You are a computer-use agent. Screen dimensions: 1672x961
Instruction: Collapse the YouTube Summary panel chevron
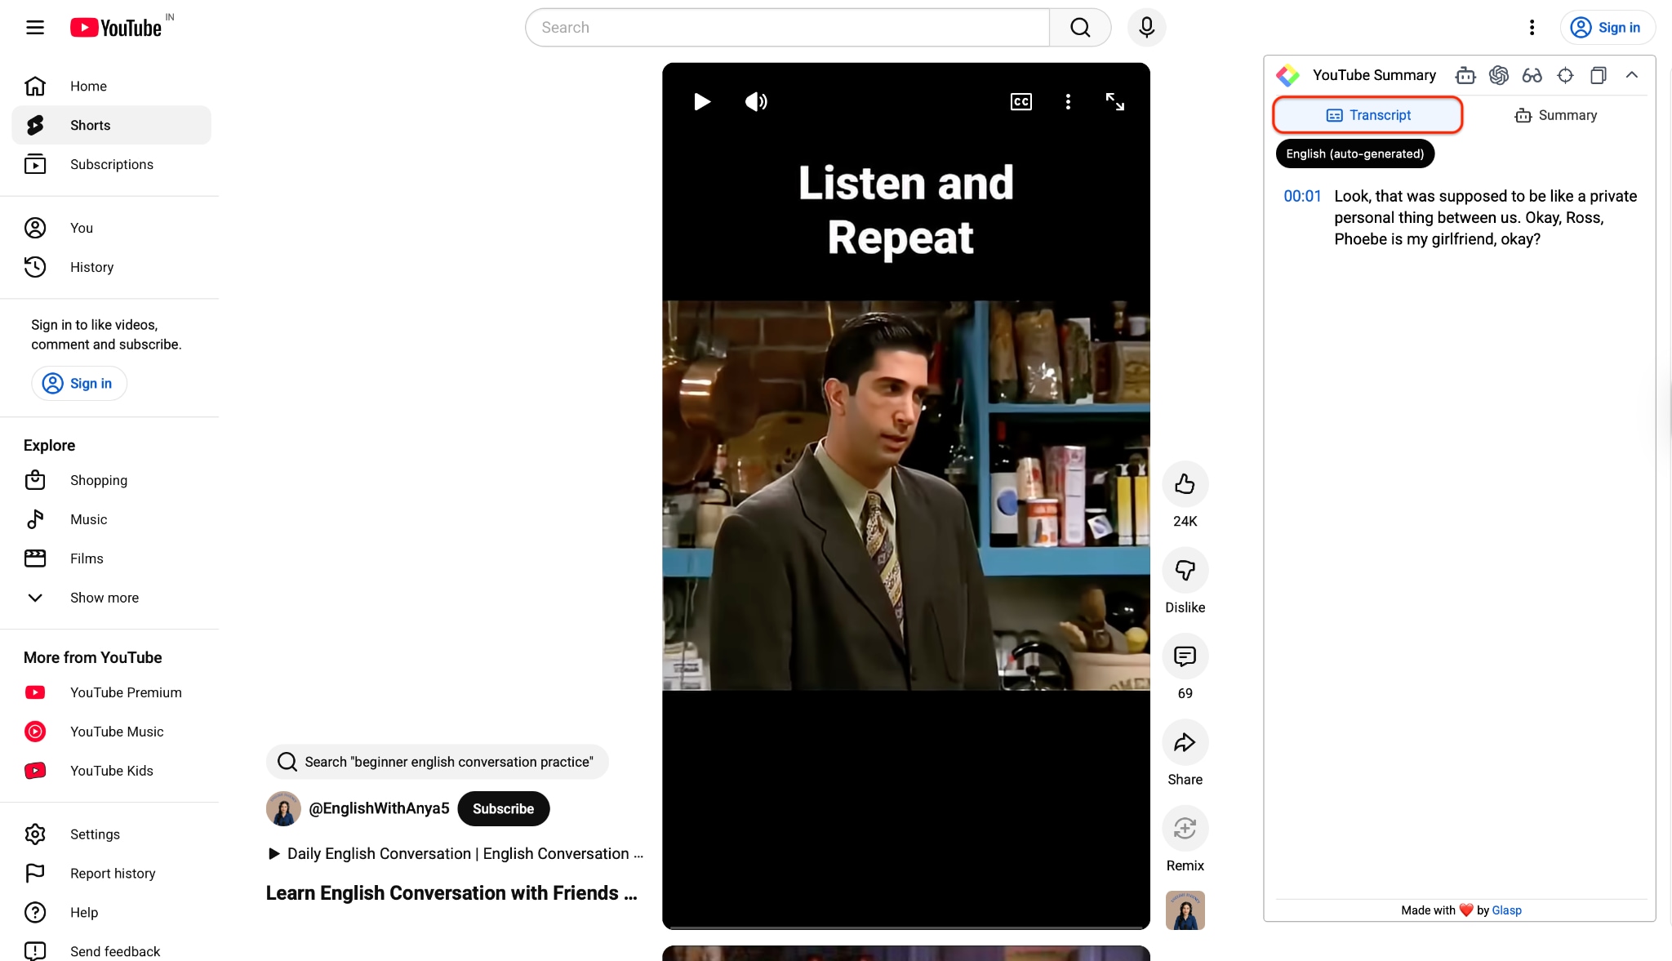[x=1631, y=75]
